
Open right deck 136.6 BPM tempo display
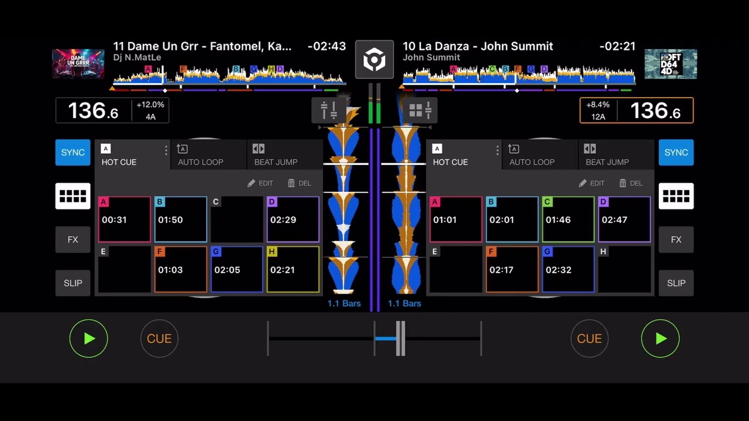[x=655, y=111]
